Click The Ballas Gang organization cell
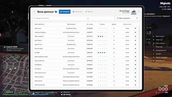This screenshot has height=97, width=172. tap(71, 44)
